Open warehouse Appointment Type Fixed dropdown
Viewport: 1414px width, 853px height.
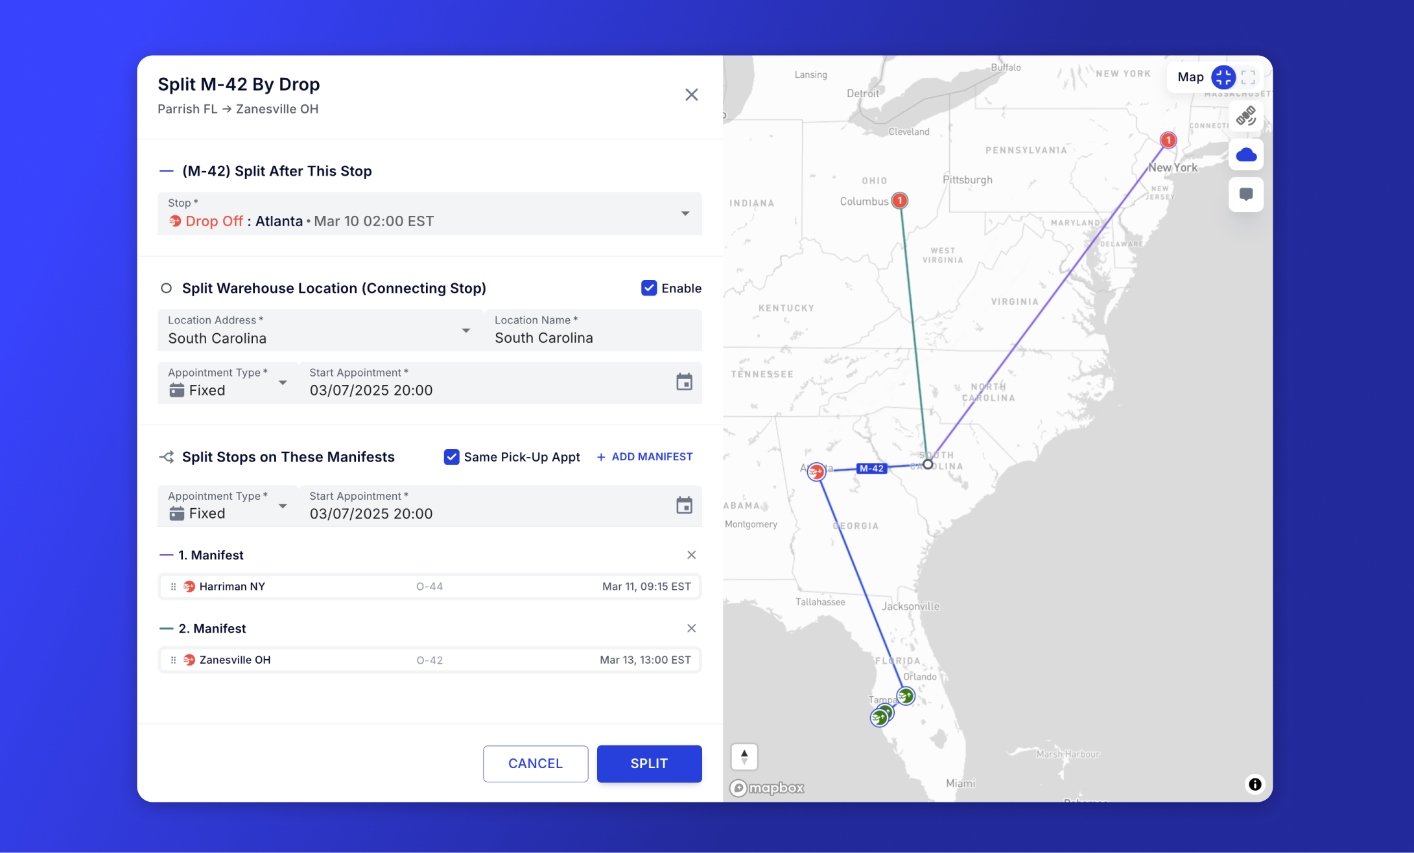pos(283,382)
